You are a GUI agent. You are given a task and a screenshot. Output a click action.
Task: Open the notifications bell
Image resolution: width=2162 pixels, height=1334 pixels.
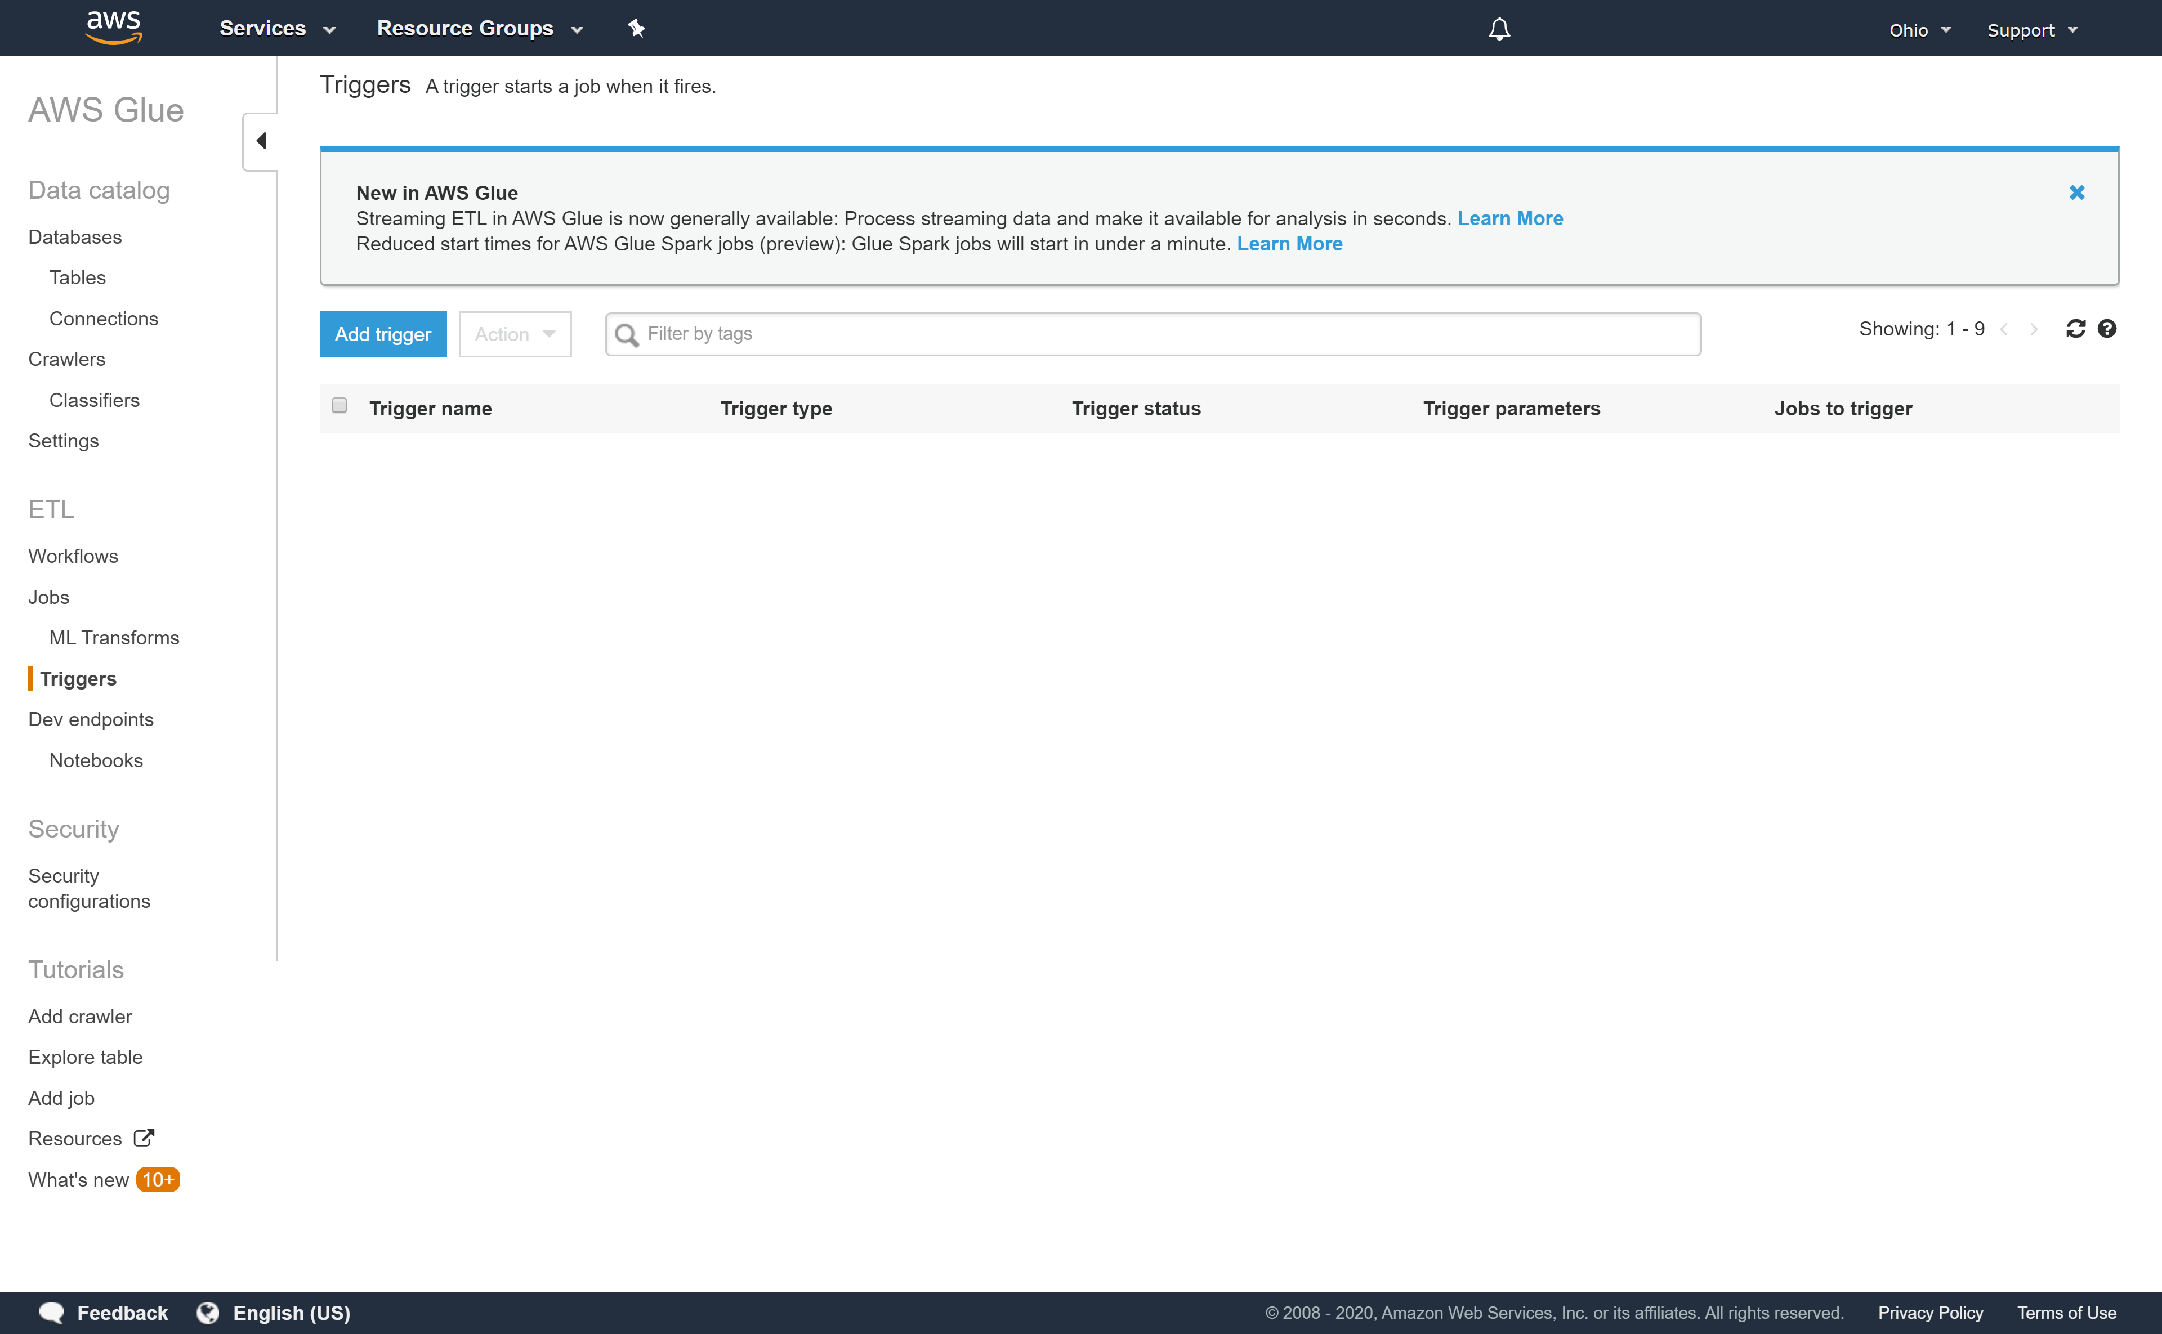1498,28
